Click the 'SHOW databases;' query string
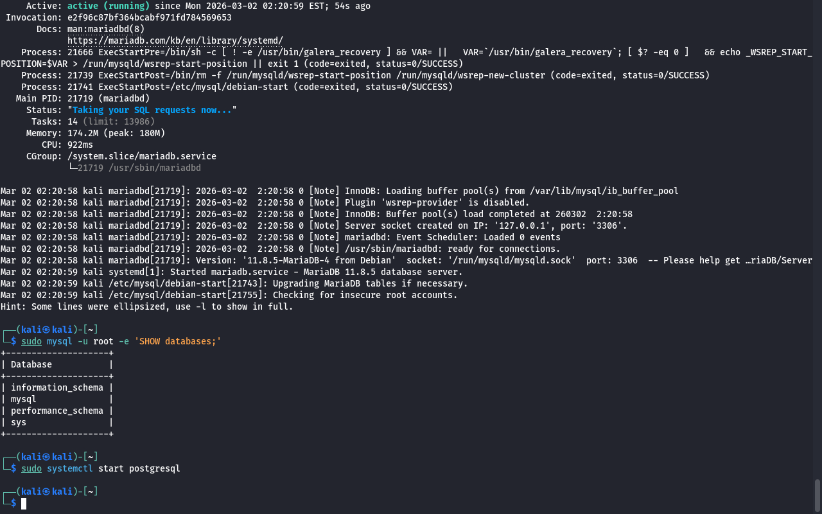 tap(177, 341)
